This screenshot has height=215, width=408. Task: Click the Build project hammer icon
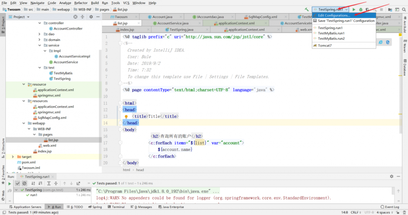[306, 9]
